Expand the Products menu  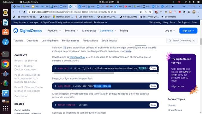54,31
